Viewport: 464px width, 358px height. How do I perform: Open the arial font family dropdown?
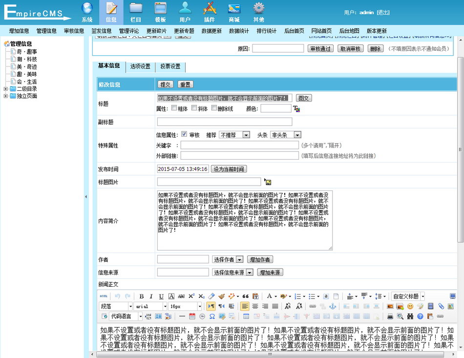(151, 306)
